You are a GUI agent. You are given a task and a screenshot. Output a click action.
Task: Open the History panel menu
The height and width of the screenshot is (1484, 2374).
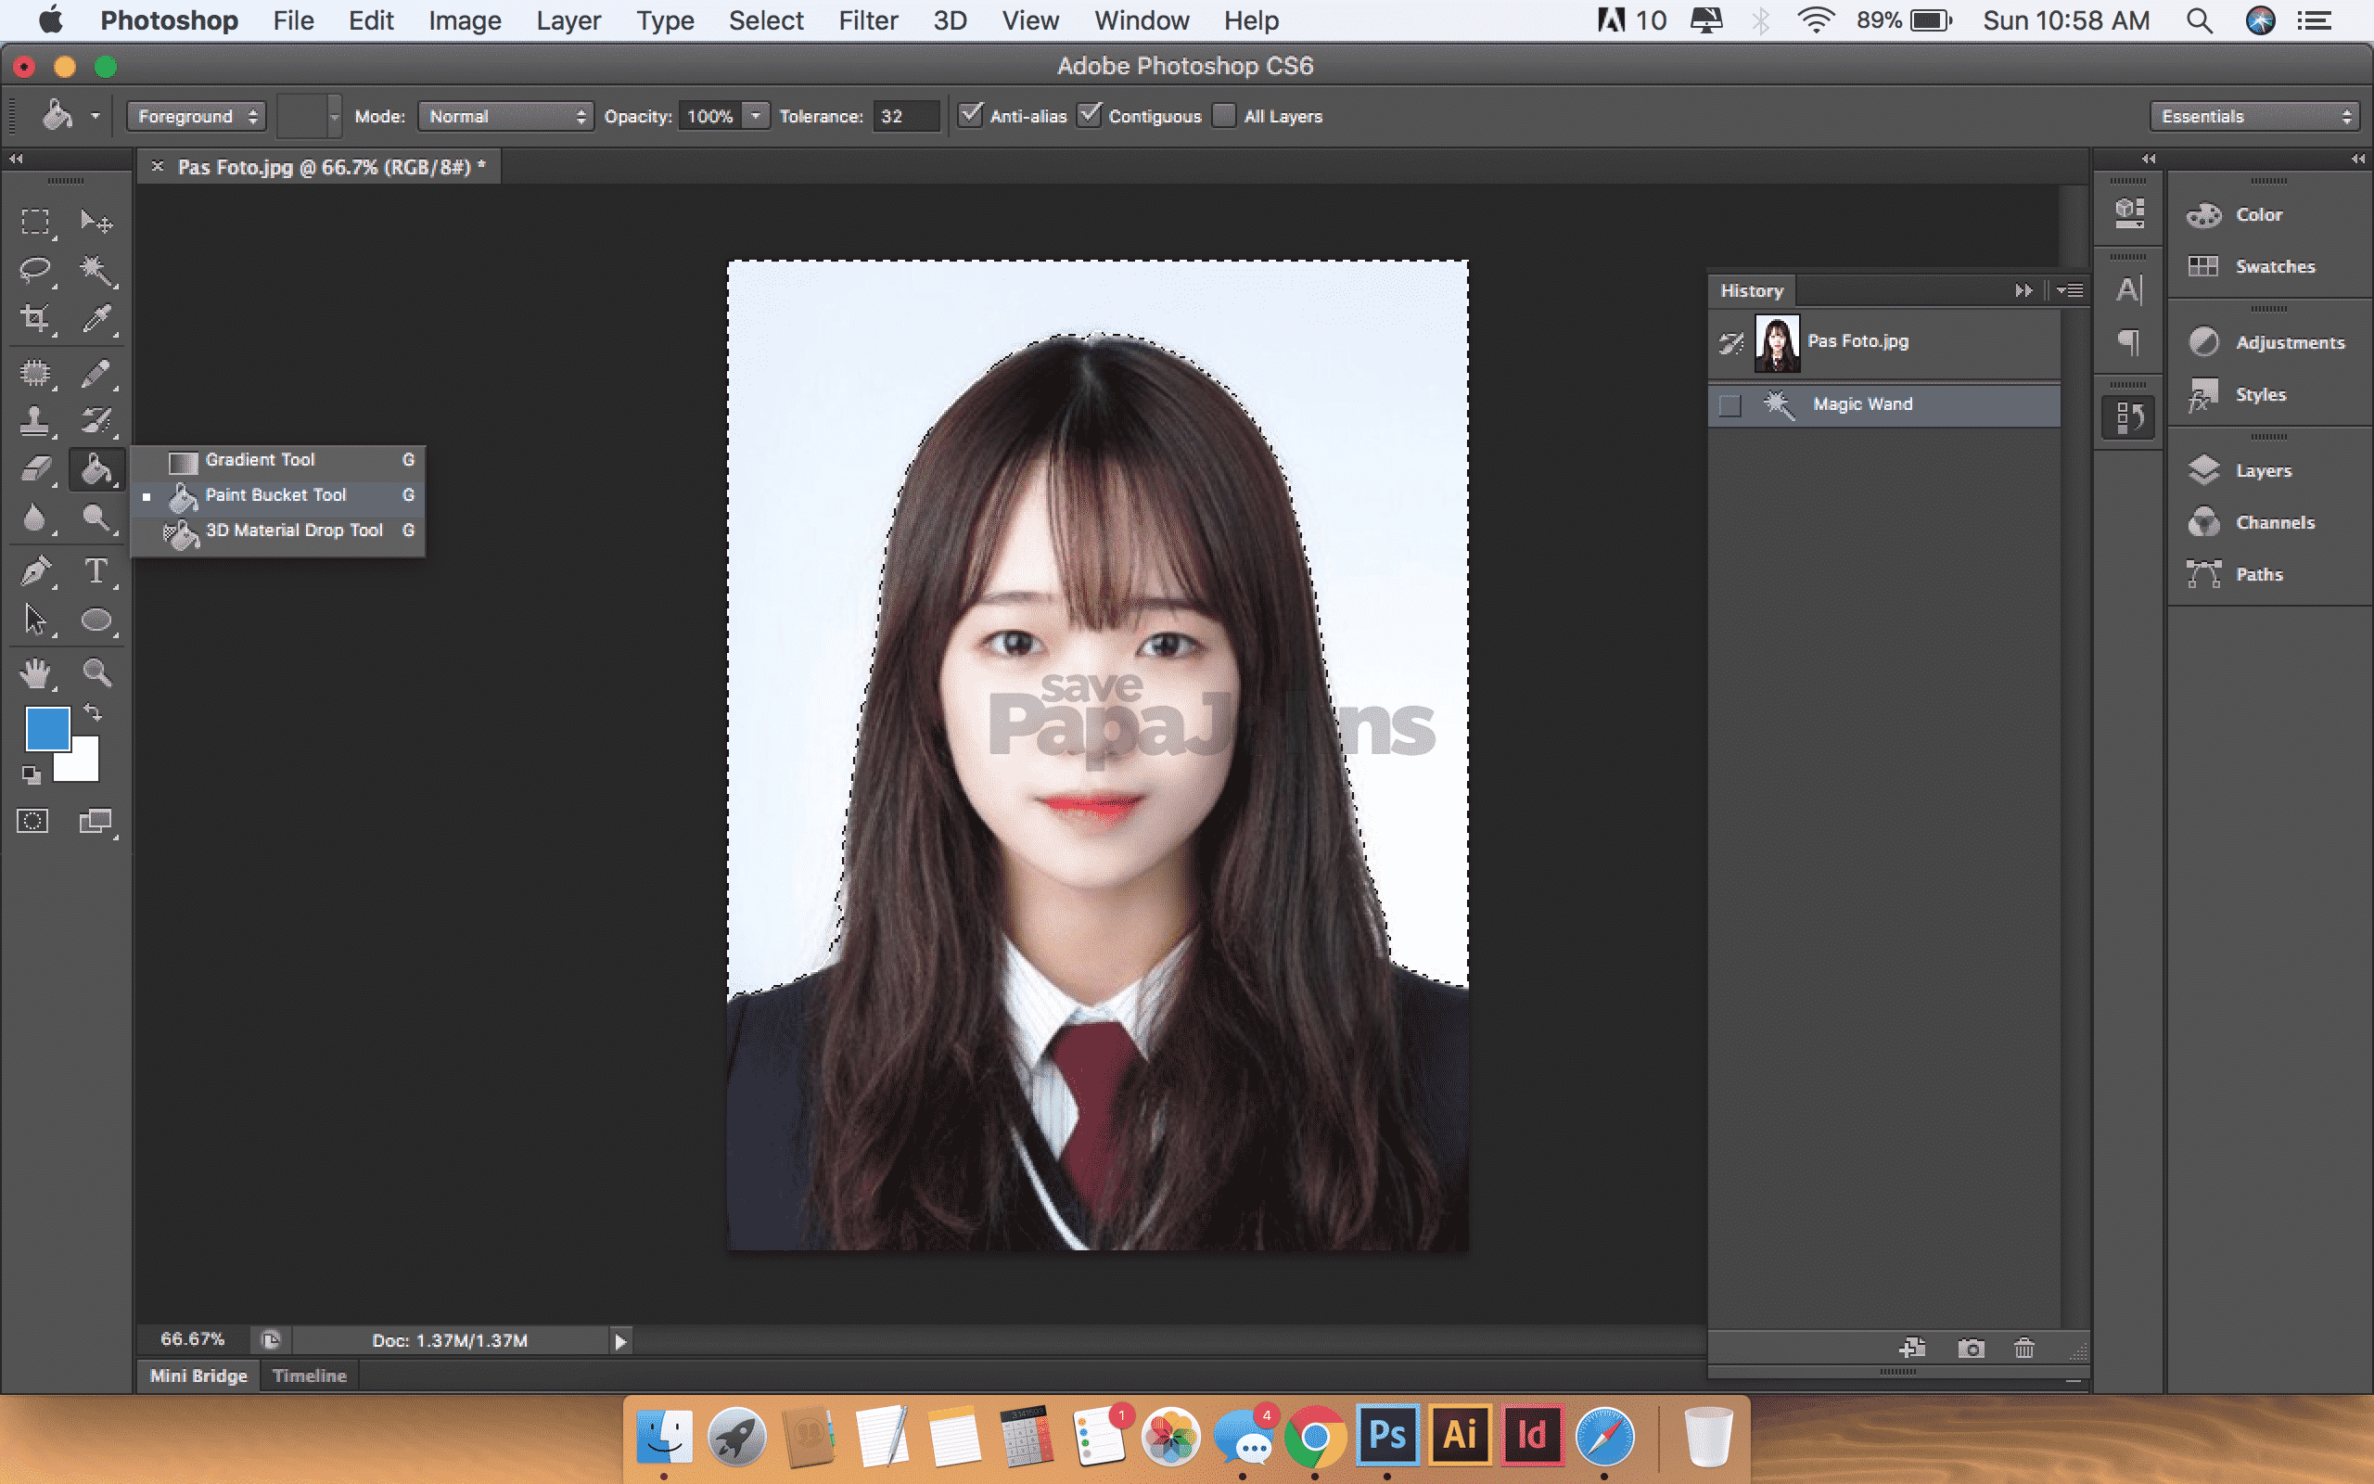(x=2071, y=290)
